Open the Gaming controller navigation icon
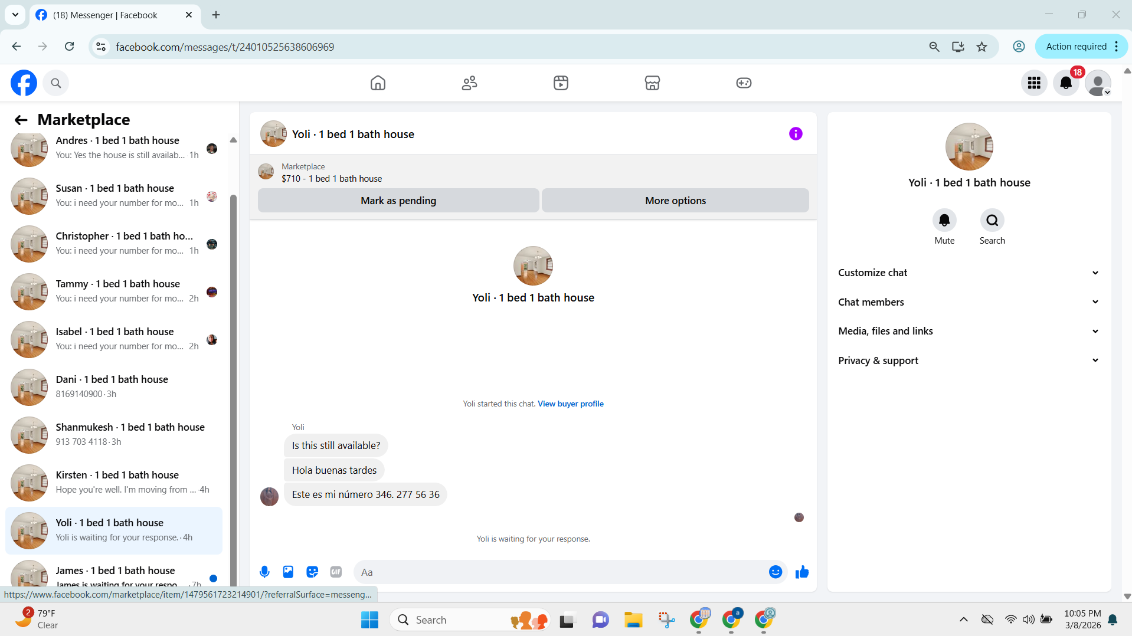 (x=744, y=83)
